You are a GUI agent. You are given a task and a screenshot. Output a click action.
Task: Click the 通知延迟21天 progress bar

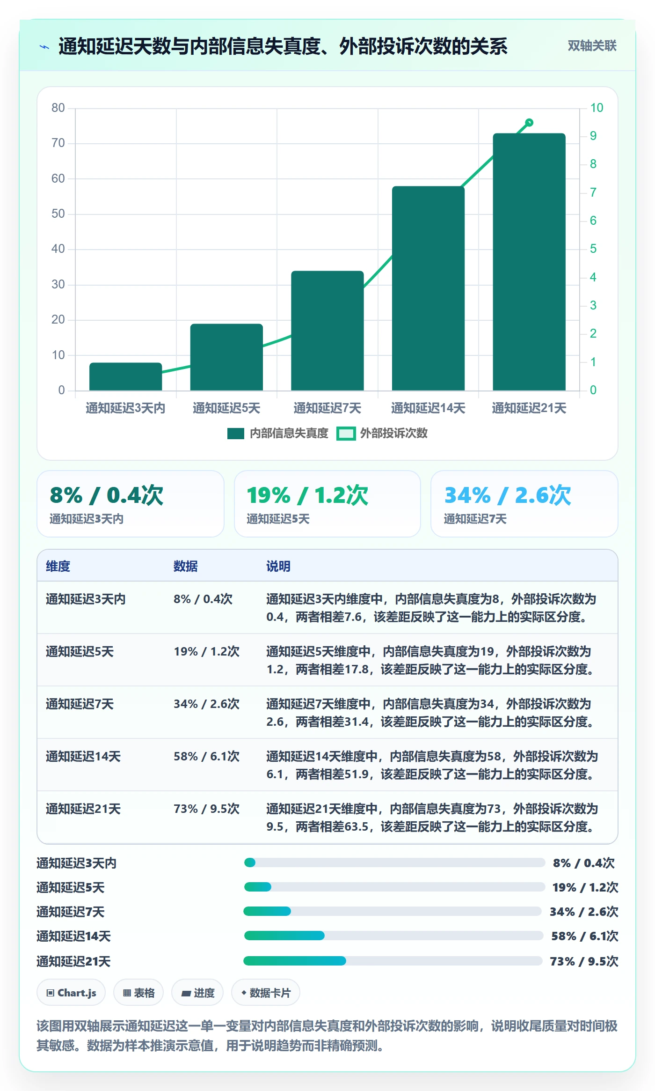393,961
